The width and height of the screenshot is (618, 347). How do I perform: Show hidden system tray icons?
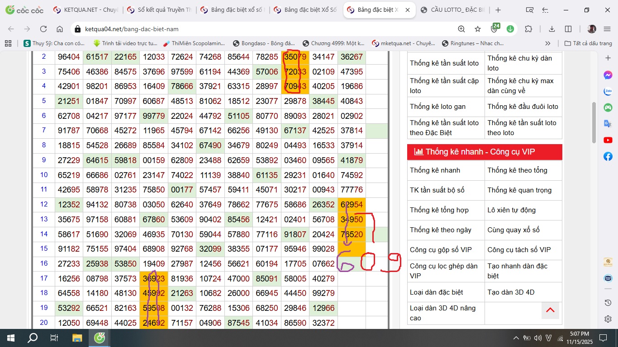516,338
